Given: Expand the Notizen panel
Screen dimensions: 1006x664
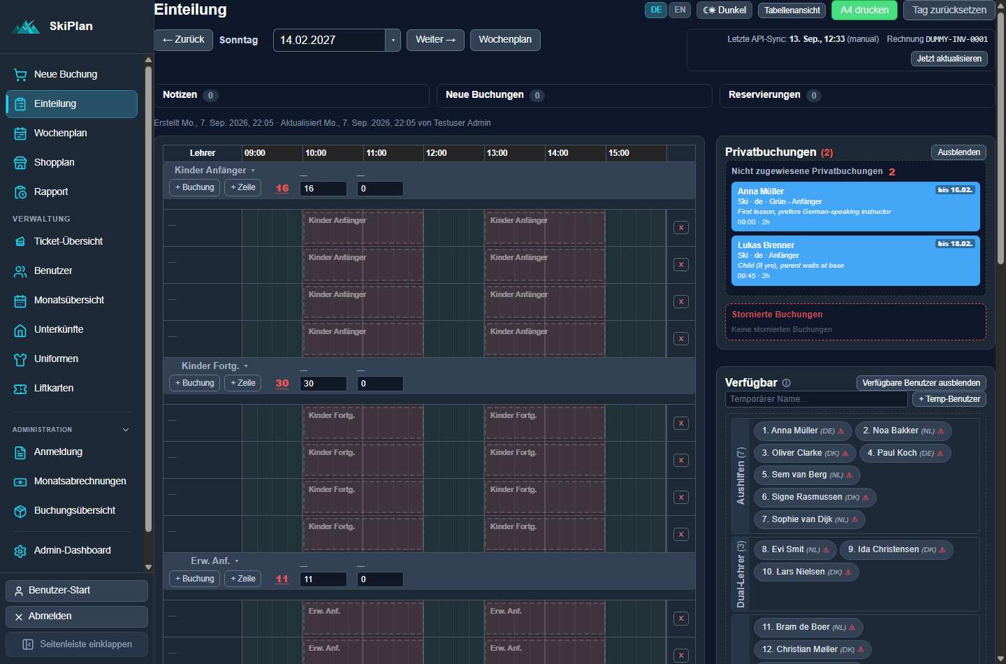Looking at the screenshot, I should click(x=291, y=95).
